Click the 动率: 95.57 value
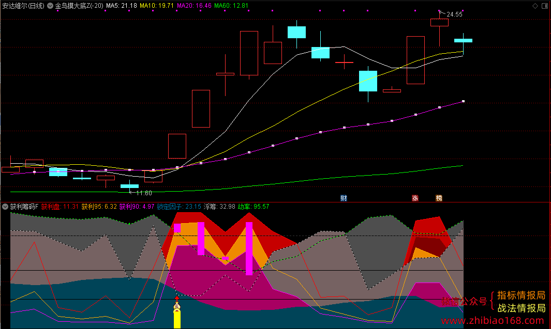The width and height of the screenshot is (551, 329). pyautogui.click(x=254, y=207)
